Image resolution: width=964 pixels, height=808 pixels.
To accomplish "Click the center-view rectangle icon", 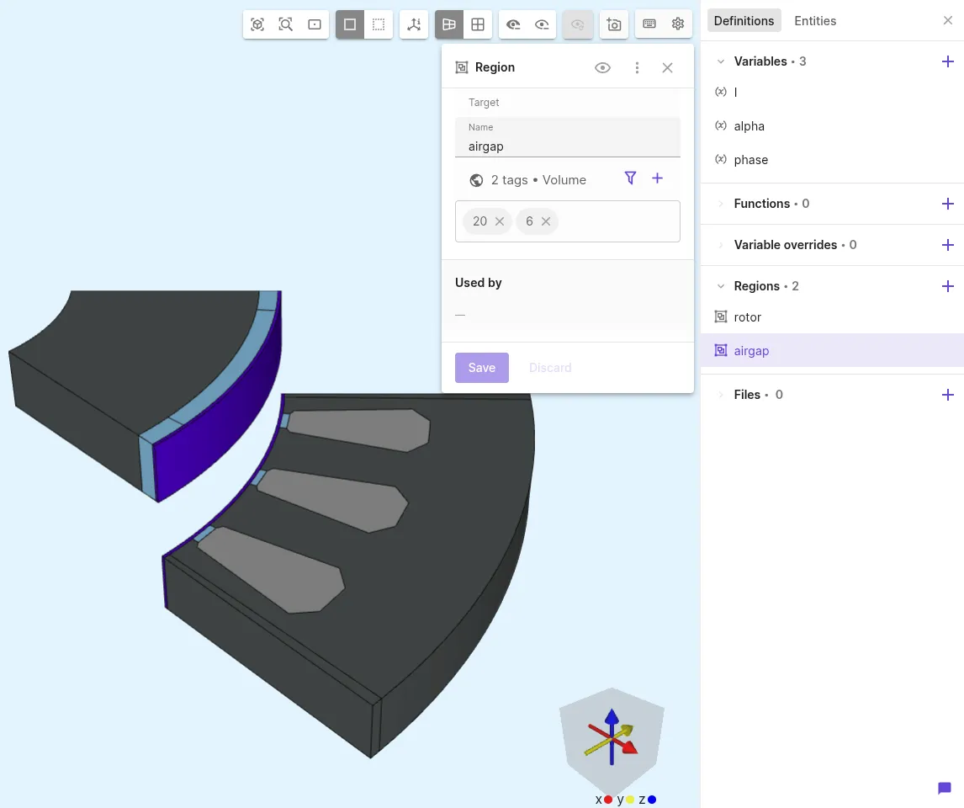I will point(314,24).
